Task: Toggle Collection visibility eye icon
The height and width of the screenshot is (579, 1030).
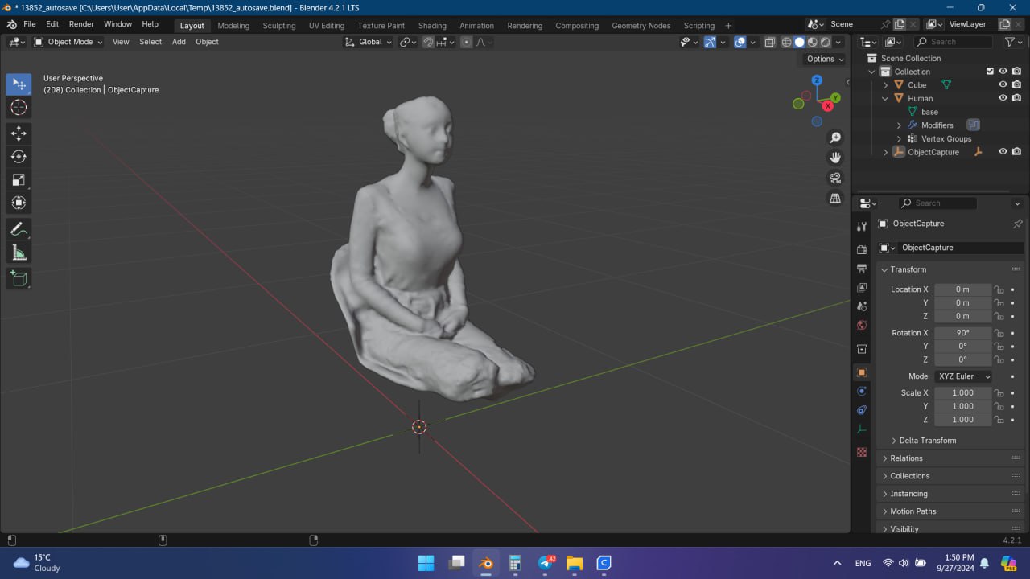Action: click(1003, 71)
